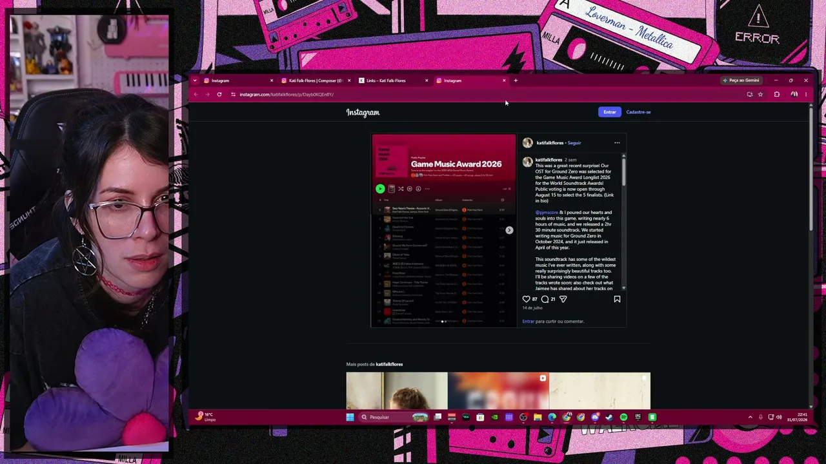Show hidden system tray icons
Screen dimensions: 826x464
pos(750,418)
